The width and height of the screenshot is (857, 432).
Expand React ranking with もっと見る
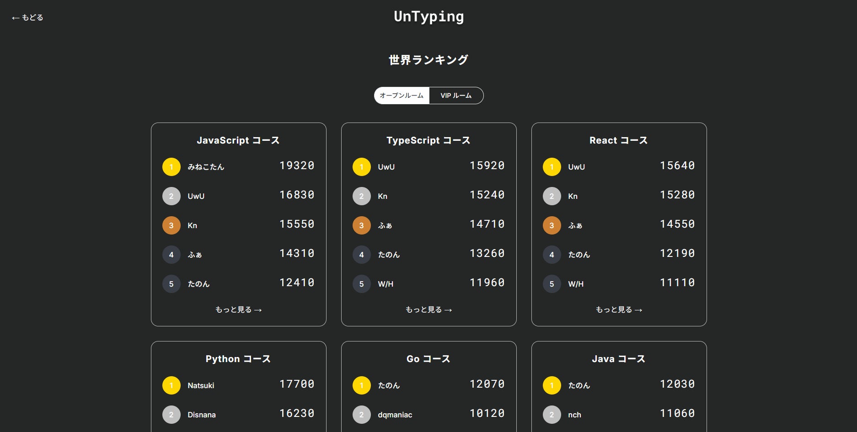619,310
